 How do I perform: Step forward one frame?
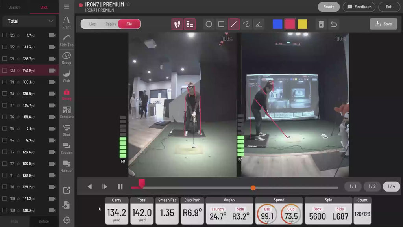tap(105, 186)
